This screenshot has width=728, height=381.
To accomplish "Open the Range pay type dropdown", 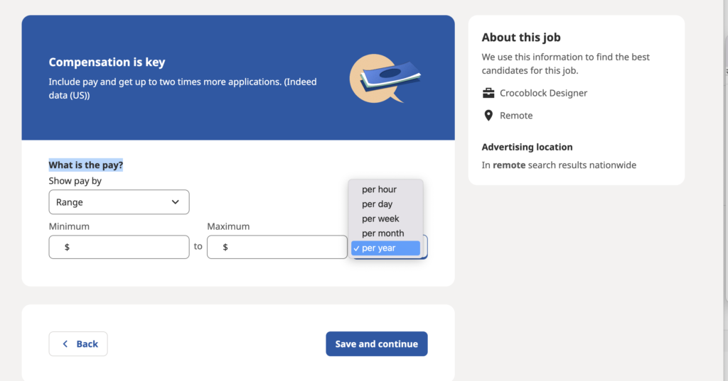I will click(x=119, y=202).
